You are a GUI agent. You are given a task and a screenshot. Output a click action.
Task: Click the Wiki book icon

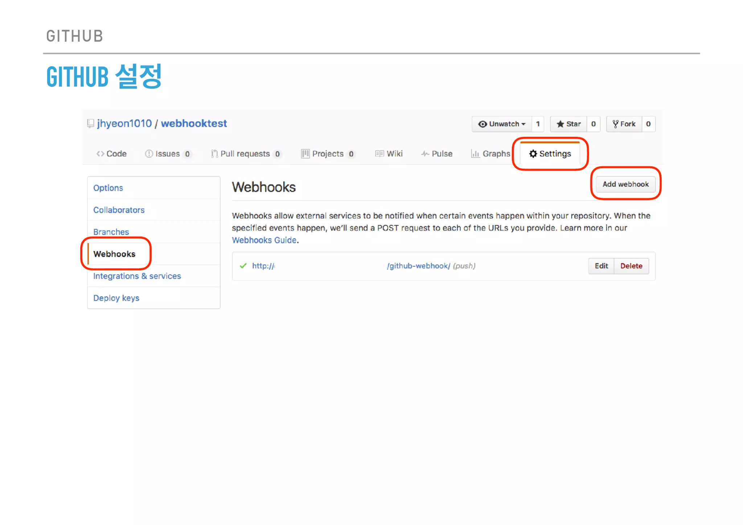[379, 154]
